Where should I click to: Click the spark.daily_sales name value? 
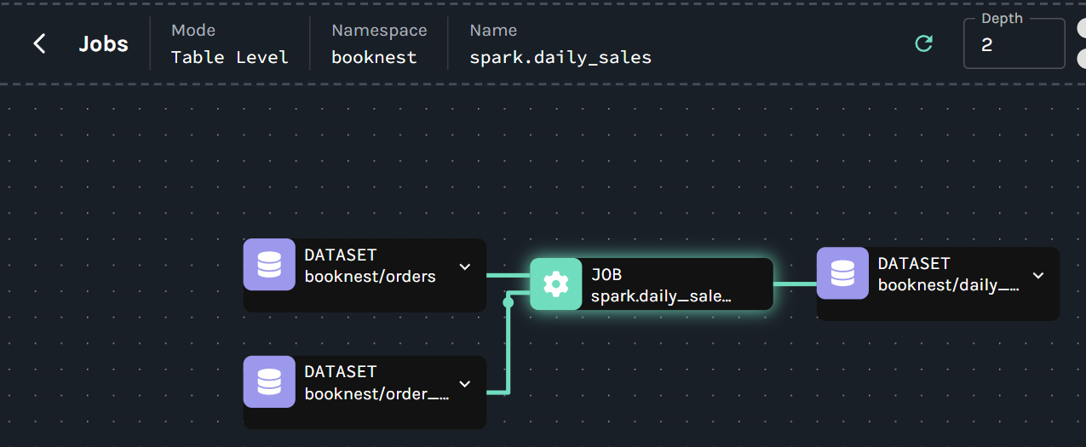click(560, 57)
